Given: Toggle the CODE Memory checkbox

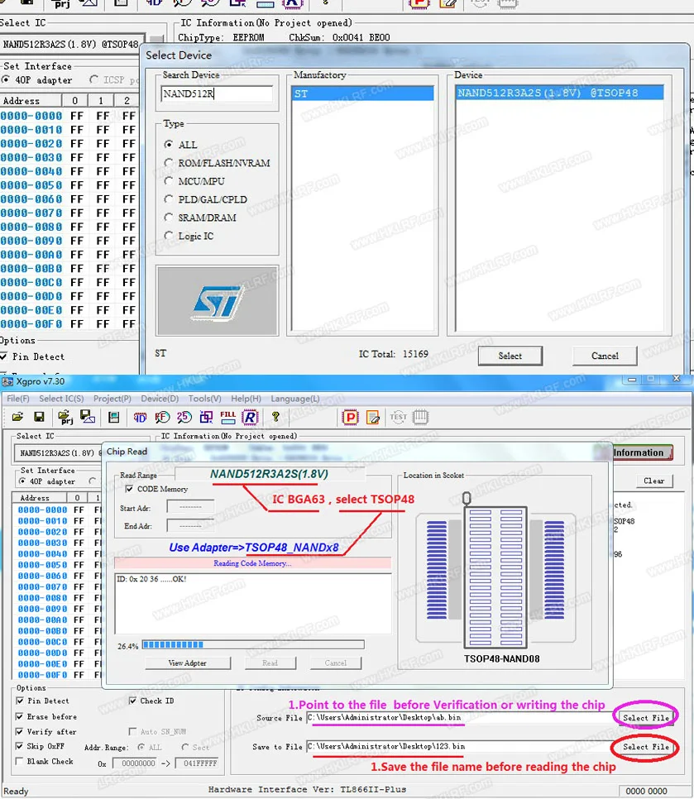Looking at the screenshot, I should pos(129,489).
